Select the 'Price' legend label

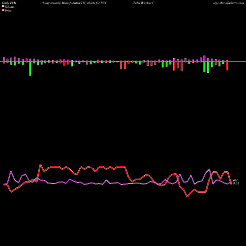[8, 11]
